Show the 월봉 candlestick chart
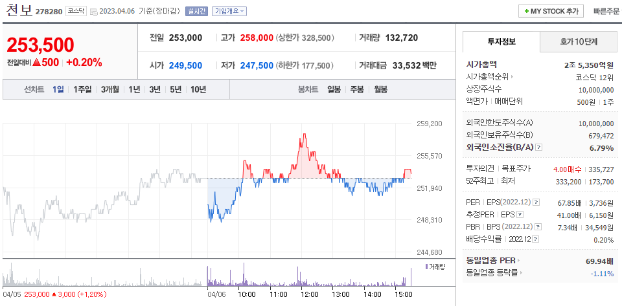This screenshot has height=306, width=622. 380,89
